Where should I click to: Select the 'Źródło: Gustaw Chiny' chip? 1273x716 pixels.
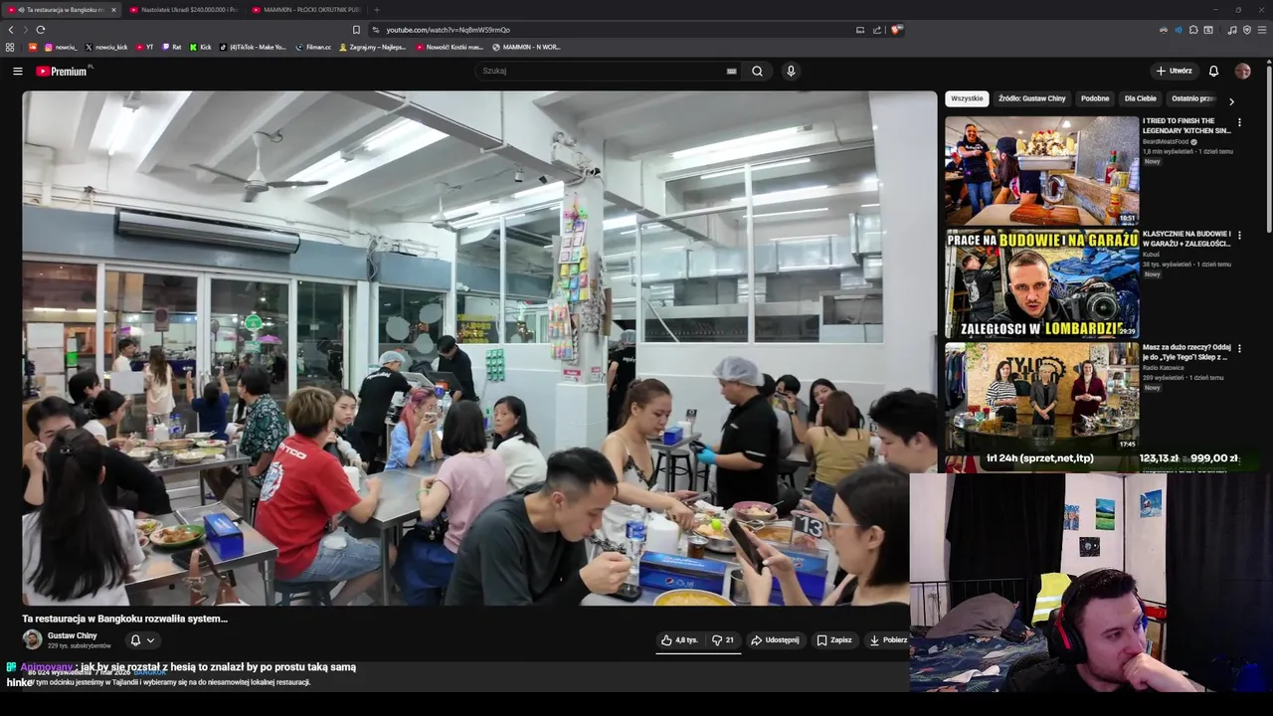1032,98
